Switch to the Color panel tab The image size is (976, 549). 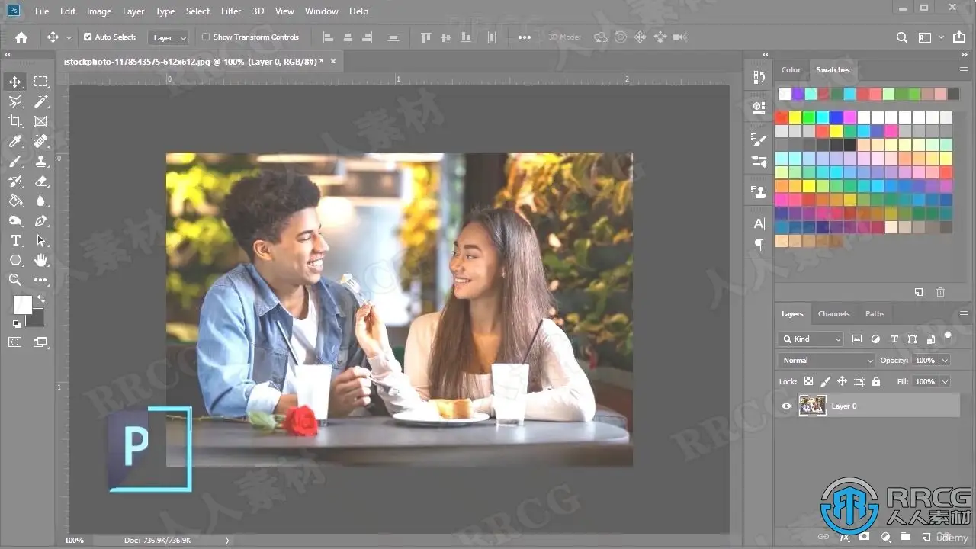[791, 69]
